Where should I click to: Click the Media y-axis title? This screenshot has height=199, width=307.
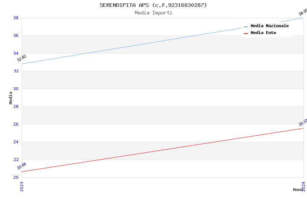coord(11,98)
